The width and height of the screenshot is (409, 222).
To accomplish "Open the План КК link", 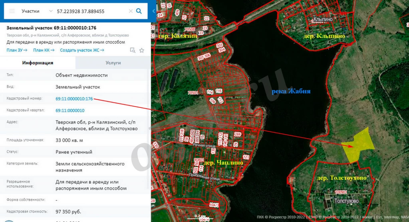I will [x=44, y=50].
